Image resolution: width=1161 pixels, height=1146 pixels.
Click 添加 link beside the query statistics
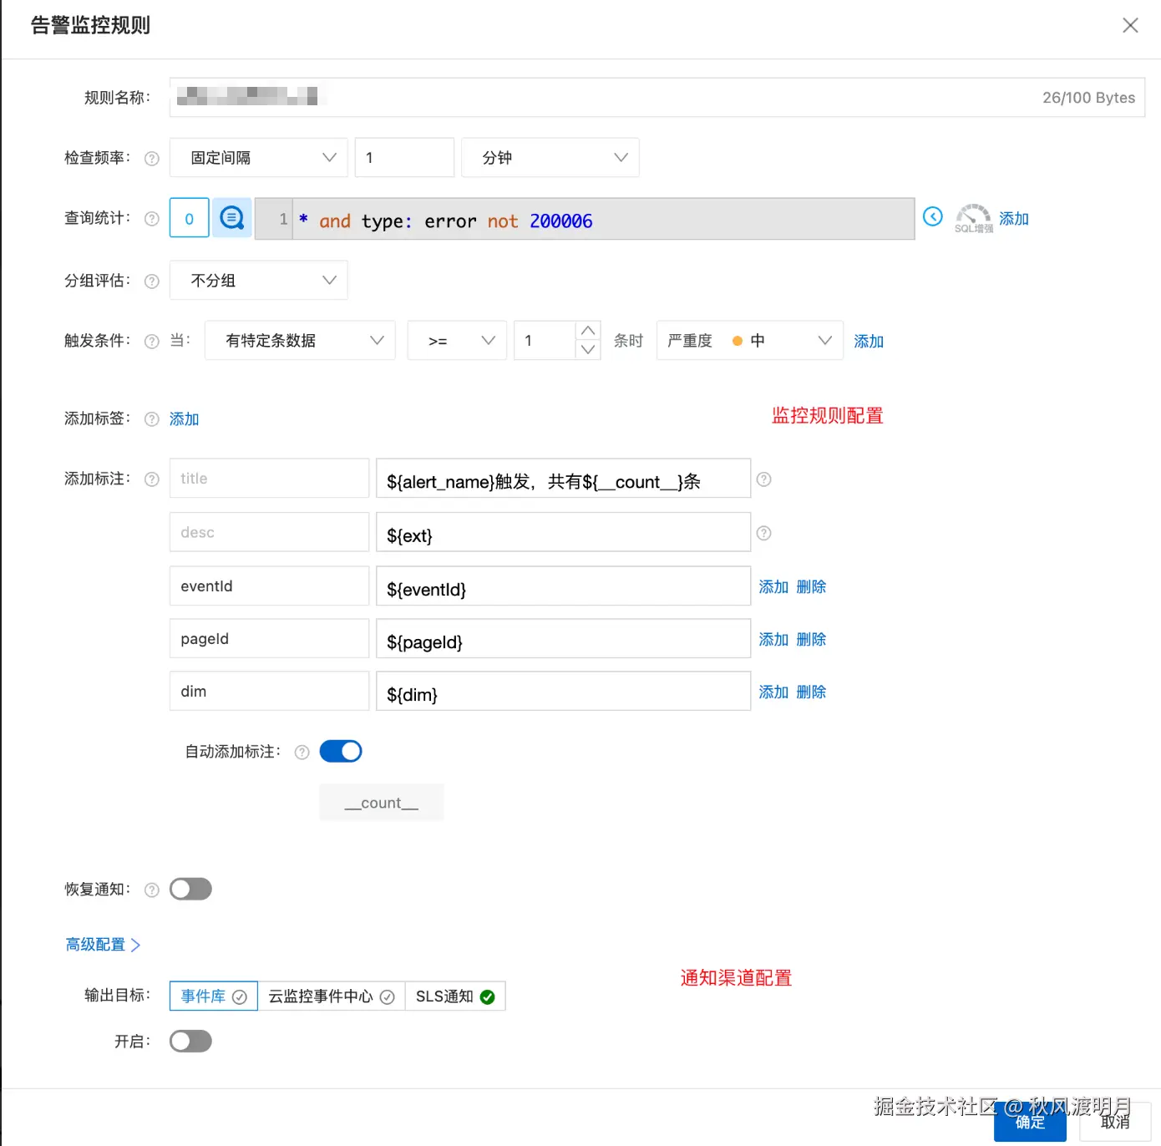click(x=1014, y=219)
